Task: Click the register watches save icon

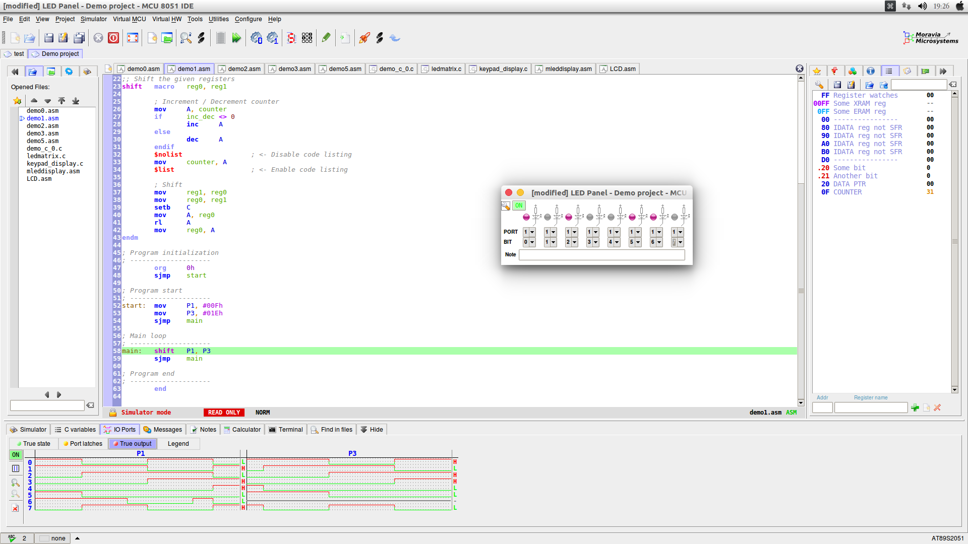Action: point(837,85)
